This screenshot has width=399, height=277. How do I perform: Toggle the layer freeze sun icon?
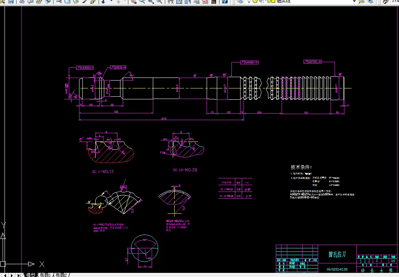click(x=255, y=2)
